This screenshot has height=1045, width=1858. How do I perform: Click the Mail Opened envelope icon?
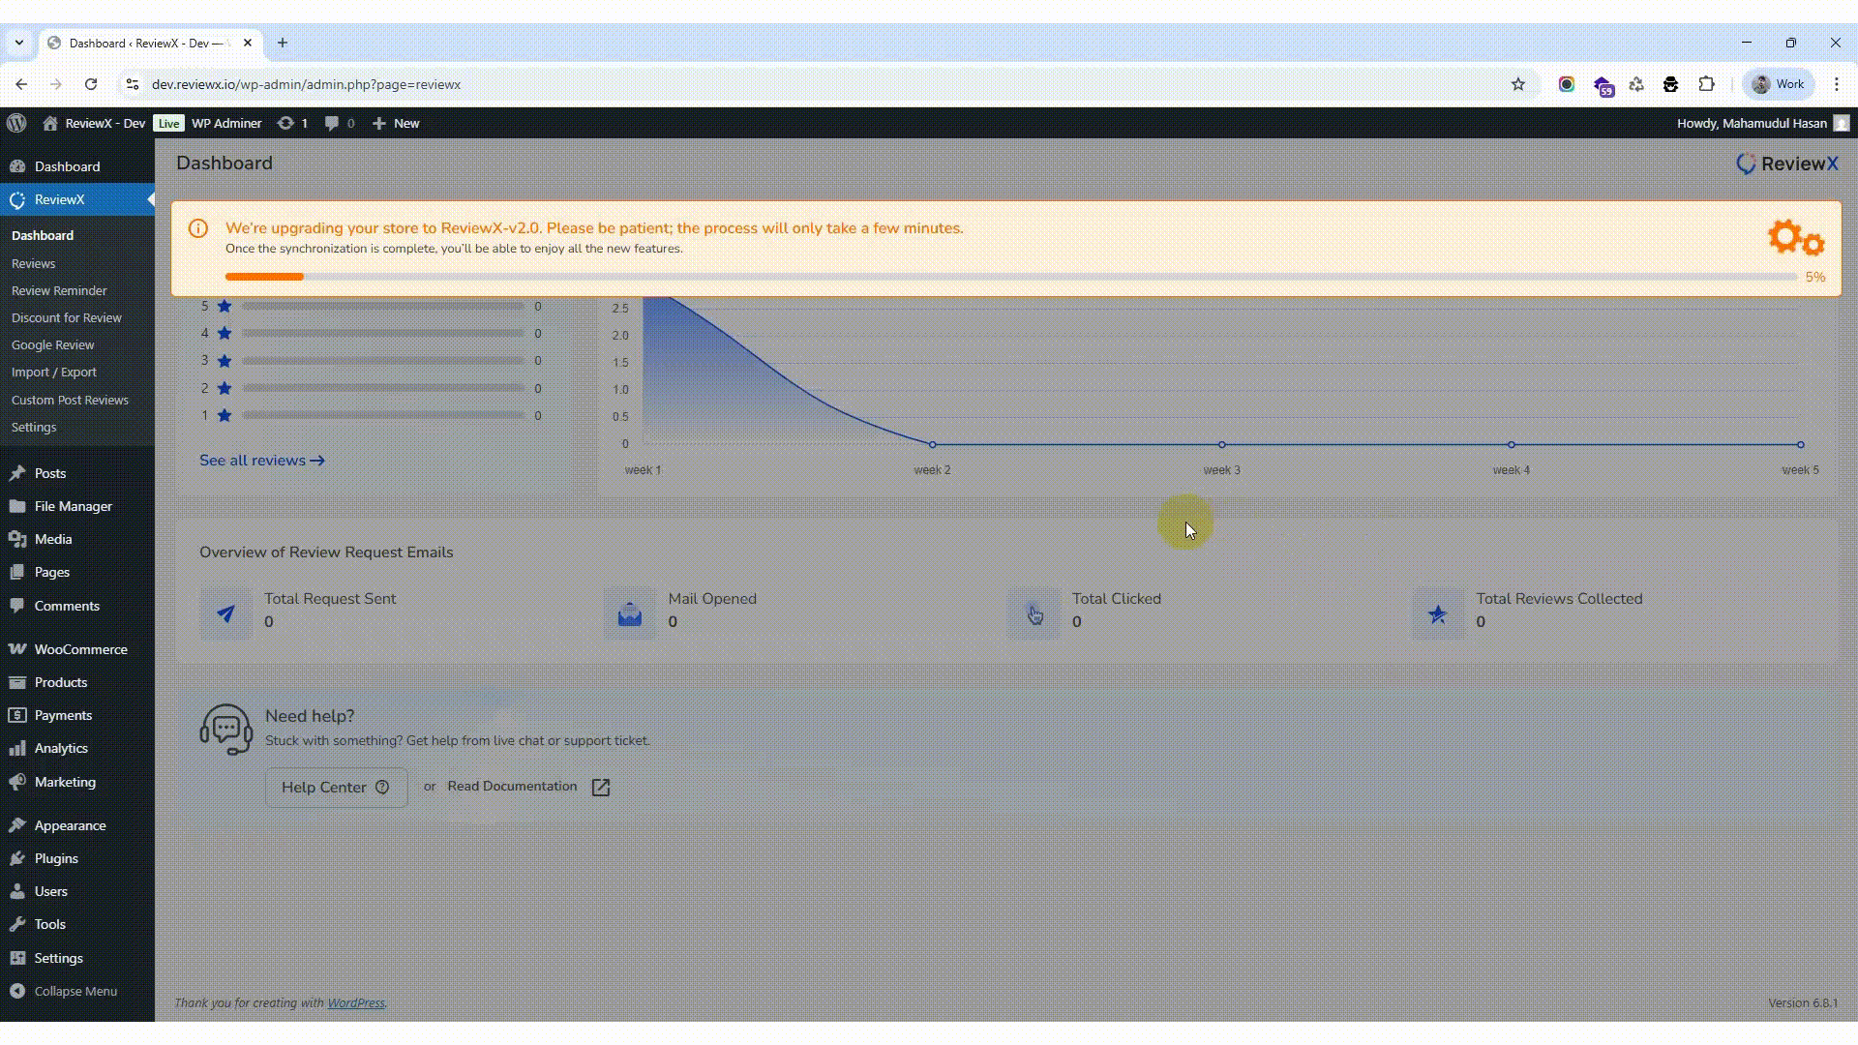[x=630, y=613]
